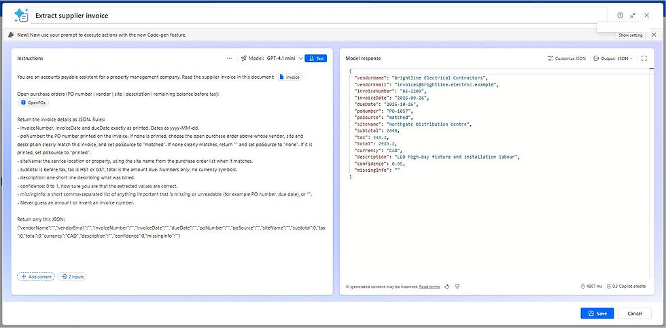
Task: Click the 0.3 Copilot credits indicator
Action: [626, 287]
